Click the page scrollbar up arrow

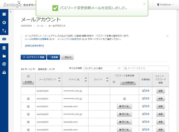click(x=178, y=11)
